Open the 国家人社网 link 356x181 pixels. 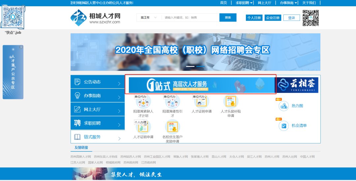click(95, 163)
